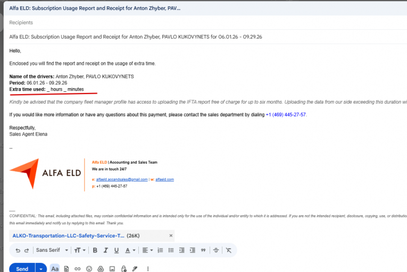Image resolution: width=407 pixels, height=272 pixels.
Task: Attach files to the email
Action: click(67, 269)
